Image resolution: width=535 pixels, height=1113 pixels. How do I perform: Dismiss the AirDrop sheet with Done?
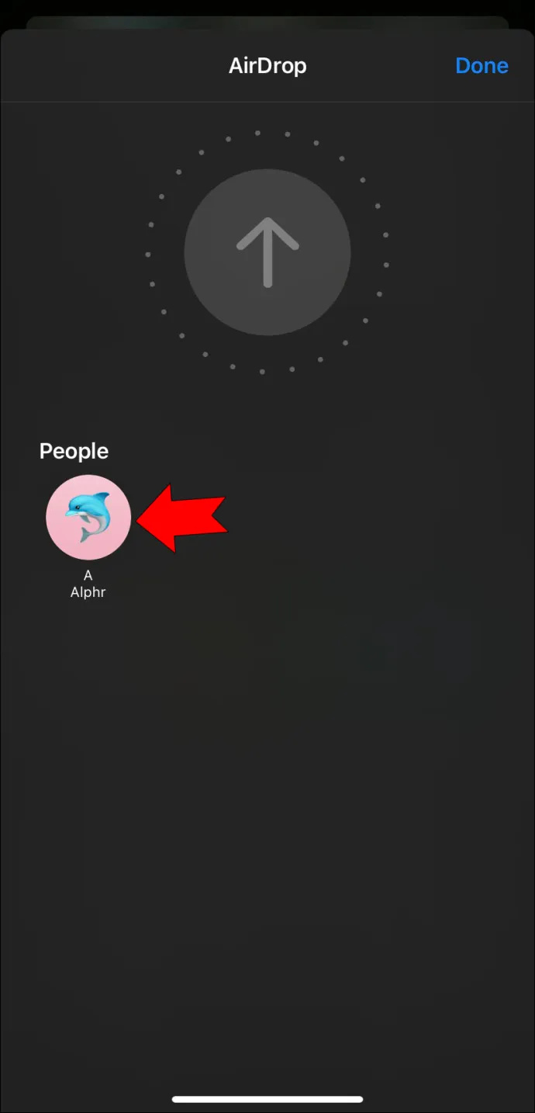(x=481, y=66)
